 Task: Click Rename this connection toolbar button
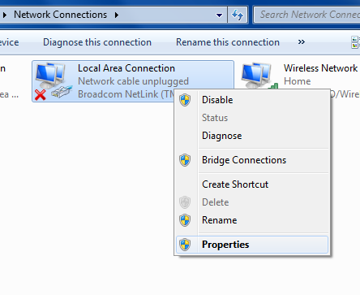pos(228,42)
